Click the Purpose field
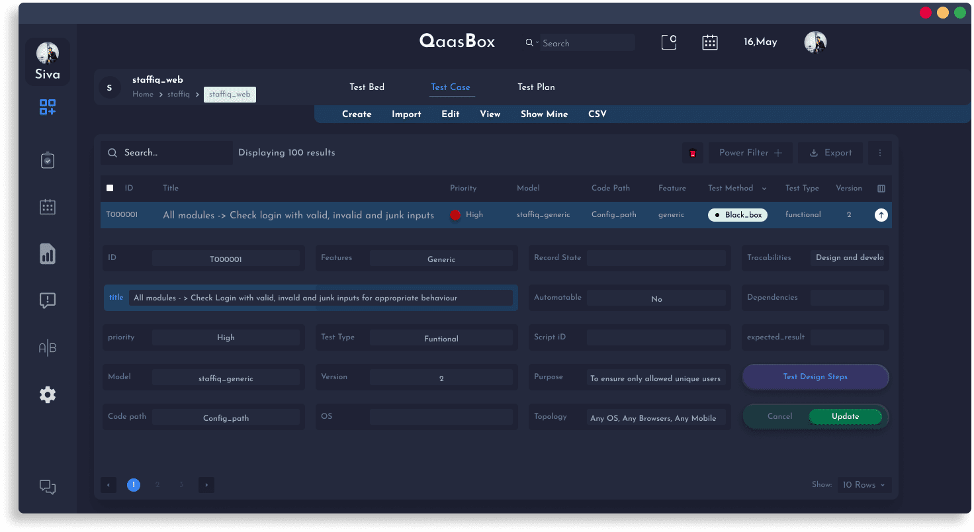Screen dimensions: 974x532 click(x=656, y=378)
